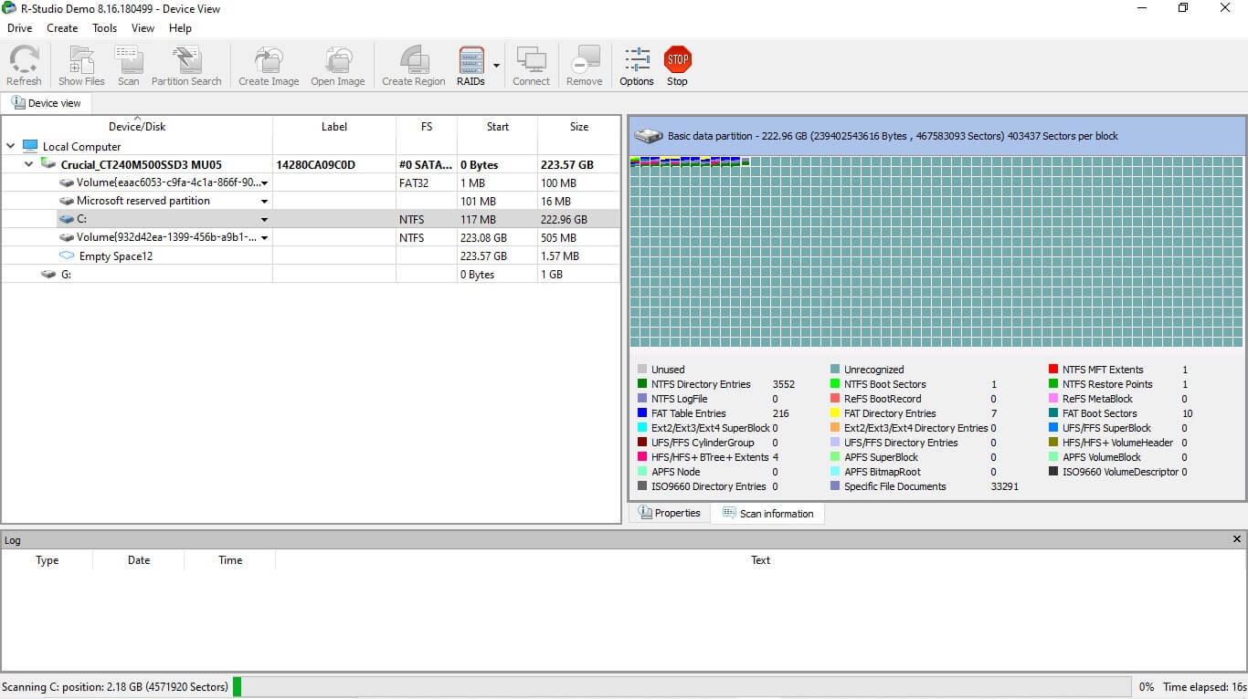This screenshot has height=699, width=1248.
Task: Click the Size column header
Action: point(579,127)
